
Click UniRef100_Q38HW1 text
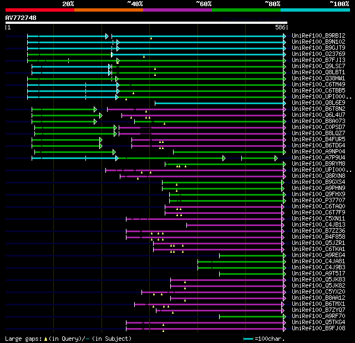318,79
